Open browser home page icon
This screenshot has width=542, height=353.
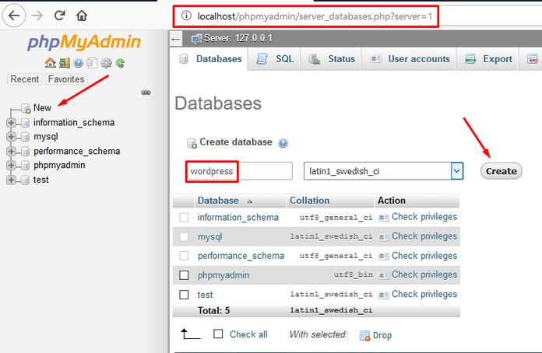click(82, 16)
